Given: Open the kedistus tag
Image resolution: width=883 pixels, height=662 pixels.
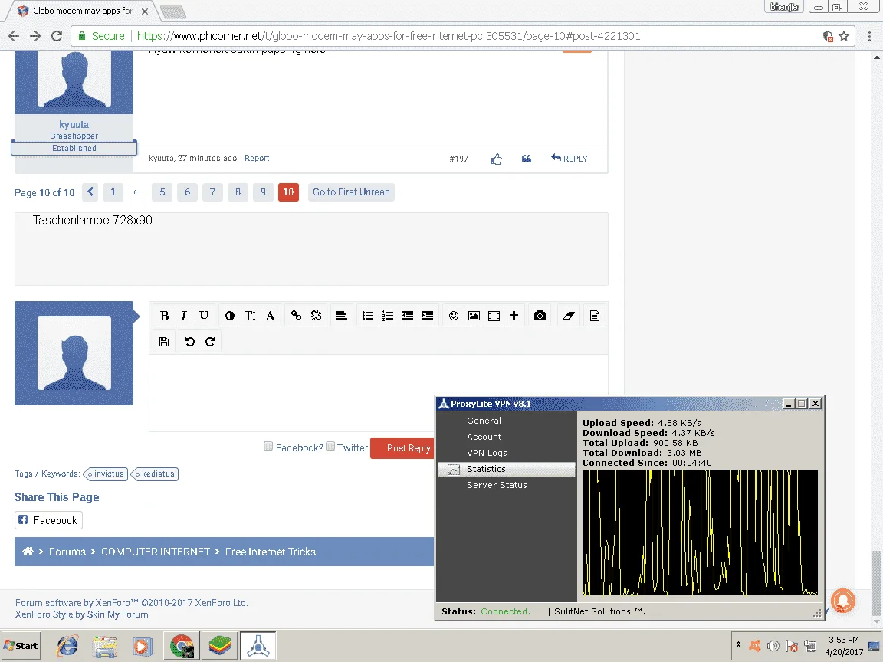Looking at the screenshot, I should 155,474.
